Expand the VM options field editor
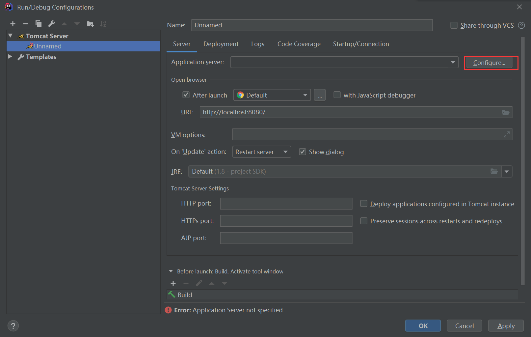The height and width of the screenshot is (337, 531). pyautogui.click(x=507, y=134)
